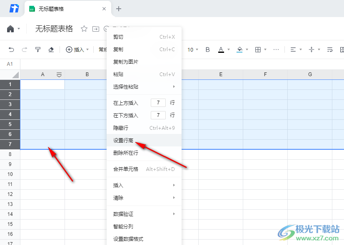Viewport: 344px width, 245px height.
Task: Select 设置行高 menu item
Action: pyautogui.click(x=144, y=141)
